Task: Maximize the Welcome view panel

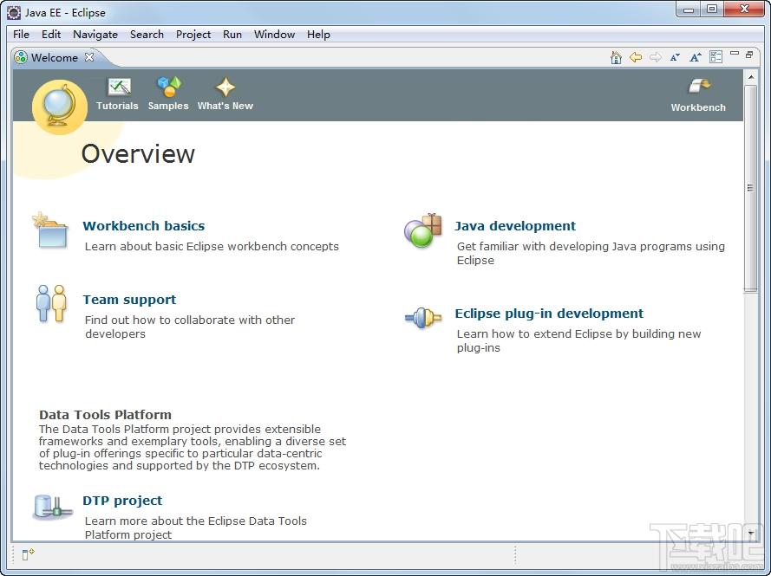Action: pos(749,55)
